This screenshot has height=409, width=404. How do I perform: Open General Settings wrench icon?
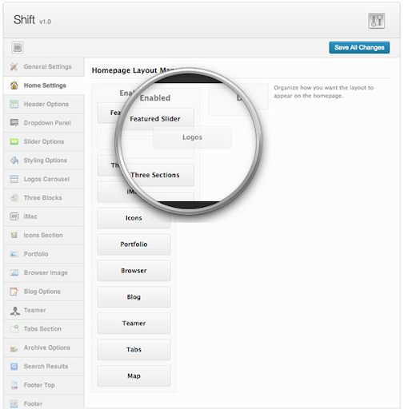pyautogui.click(x=14, y=66)
